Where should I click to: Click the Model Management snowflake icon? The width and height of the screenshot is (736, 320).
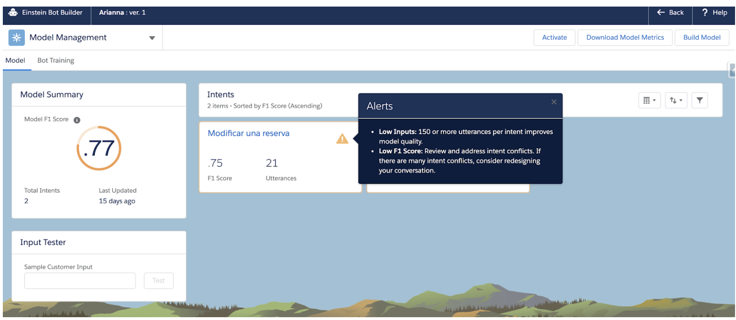pos(16,38)
